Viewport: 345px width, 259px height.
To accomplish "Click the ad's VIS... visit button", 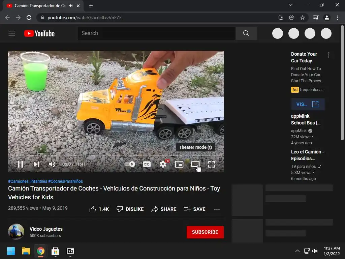I will point(308,104).
